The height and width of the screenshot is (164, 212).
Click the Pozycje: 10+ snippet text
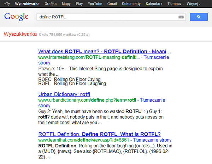[x=100, y=71]
